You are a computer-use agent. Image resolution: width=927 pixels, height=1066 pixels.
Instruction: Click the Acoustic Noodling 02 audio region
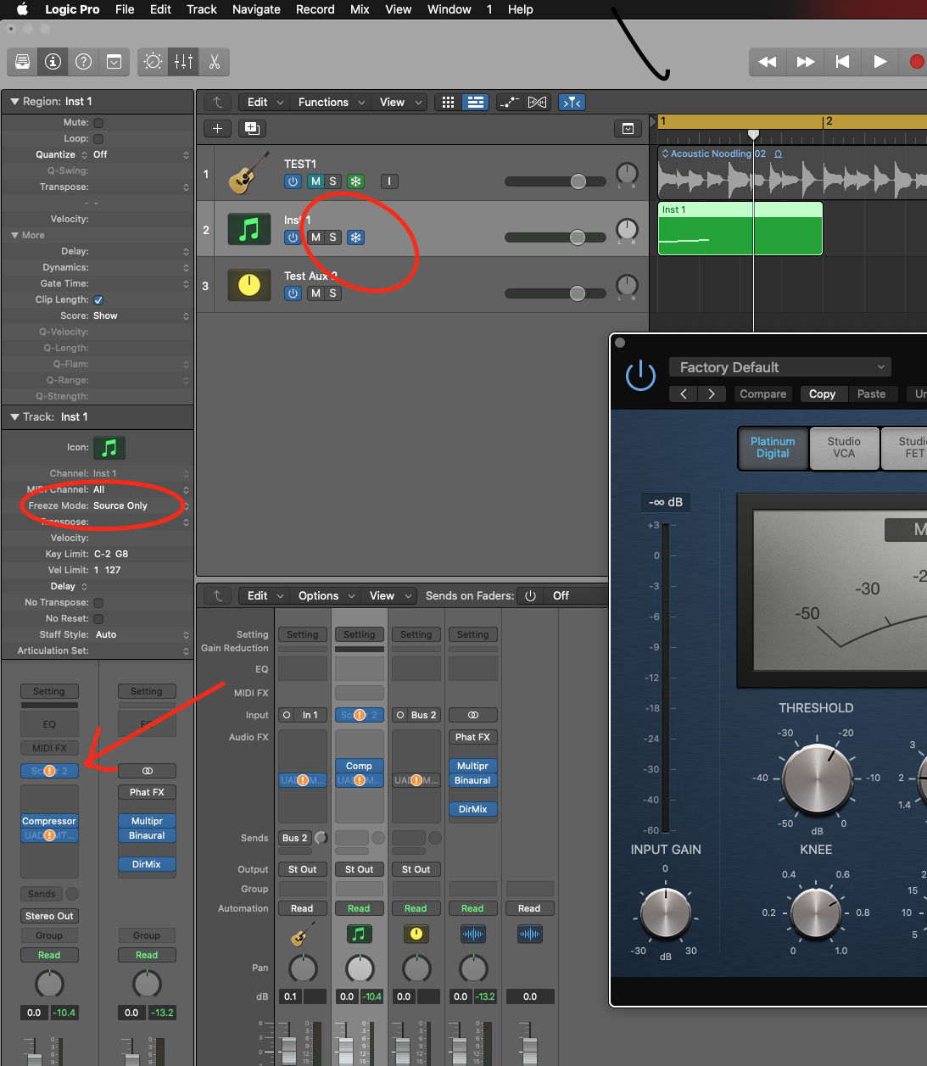792,172
